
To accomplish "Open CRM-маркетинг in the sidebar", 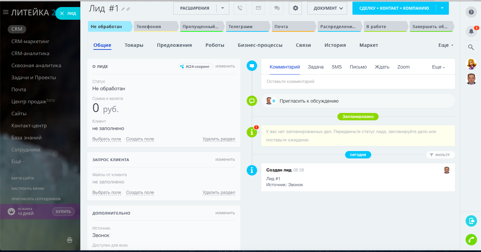I will 30,41.
